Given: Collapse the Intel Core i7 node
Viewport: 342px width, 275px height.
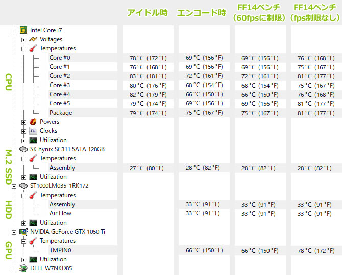Looking at the screenshot, I should point(14,31).
